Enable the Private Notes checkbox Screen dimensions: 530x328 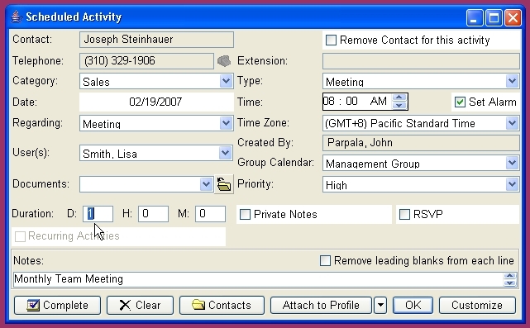click(x=245, y=215)
